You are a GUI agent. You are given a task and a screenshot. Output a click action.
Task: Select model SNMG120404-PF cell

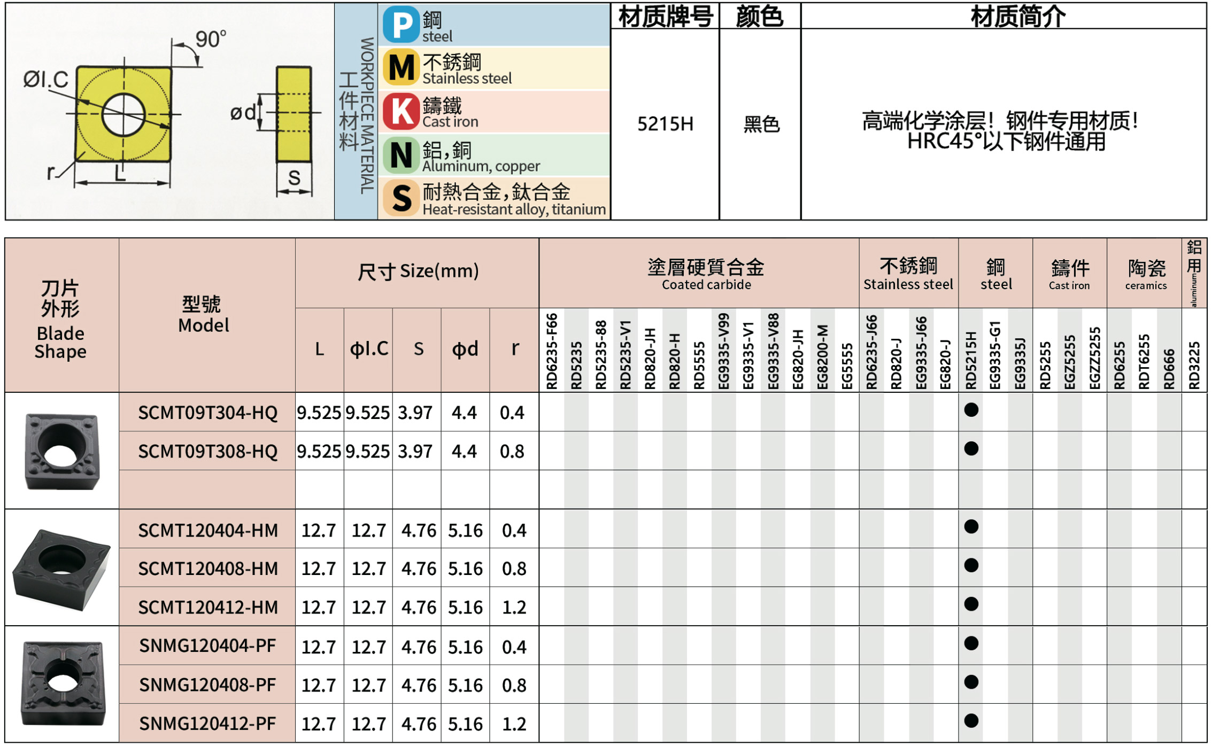207,646
